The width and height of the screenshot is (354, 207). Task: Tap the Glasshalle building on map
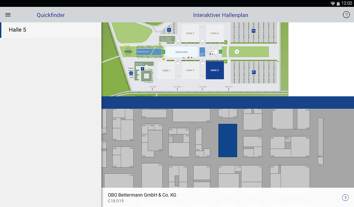tap(181, 52)
